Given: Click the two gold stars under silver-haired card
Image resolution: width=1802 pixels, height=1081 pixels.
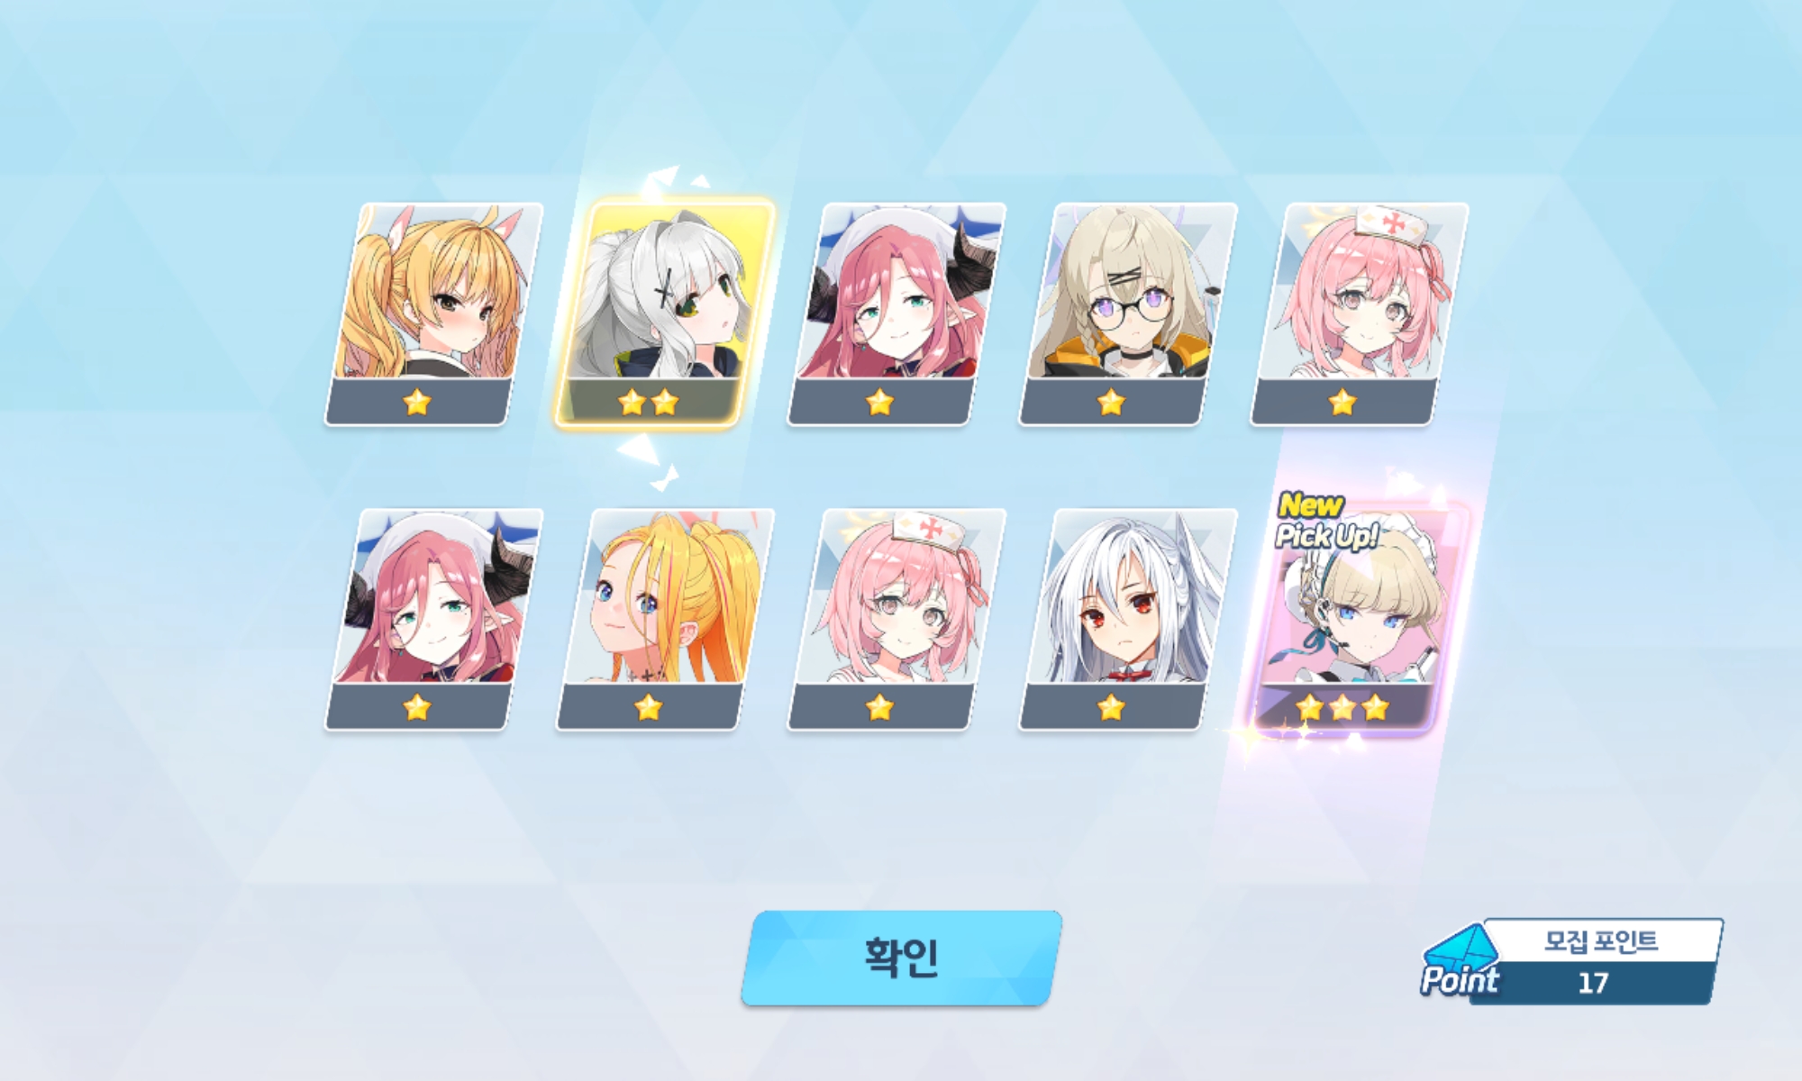Looking at the screenshot, I should click(x=649, y=403).
